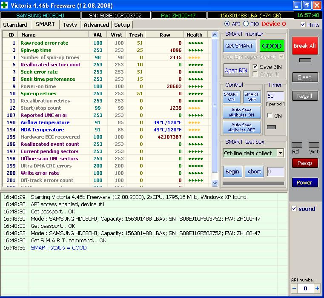Toggle the Save BIN checkbox

tap(255, 67)
